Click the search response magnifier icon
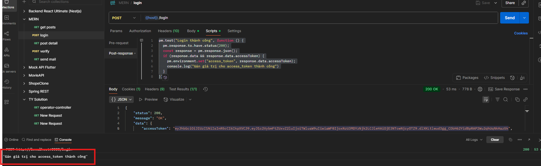Viewport: 541px width, 166px height. [x=505, y=99]
